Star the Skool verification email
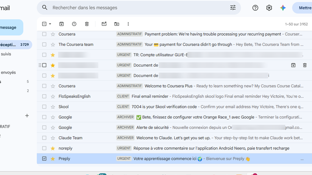 coord(53,107)
